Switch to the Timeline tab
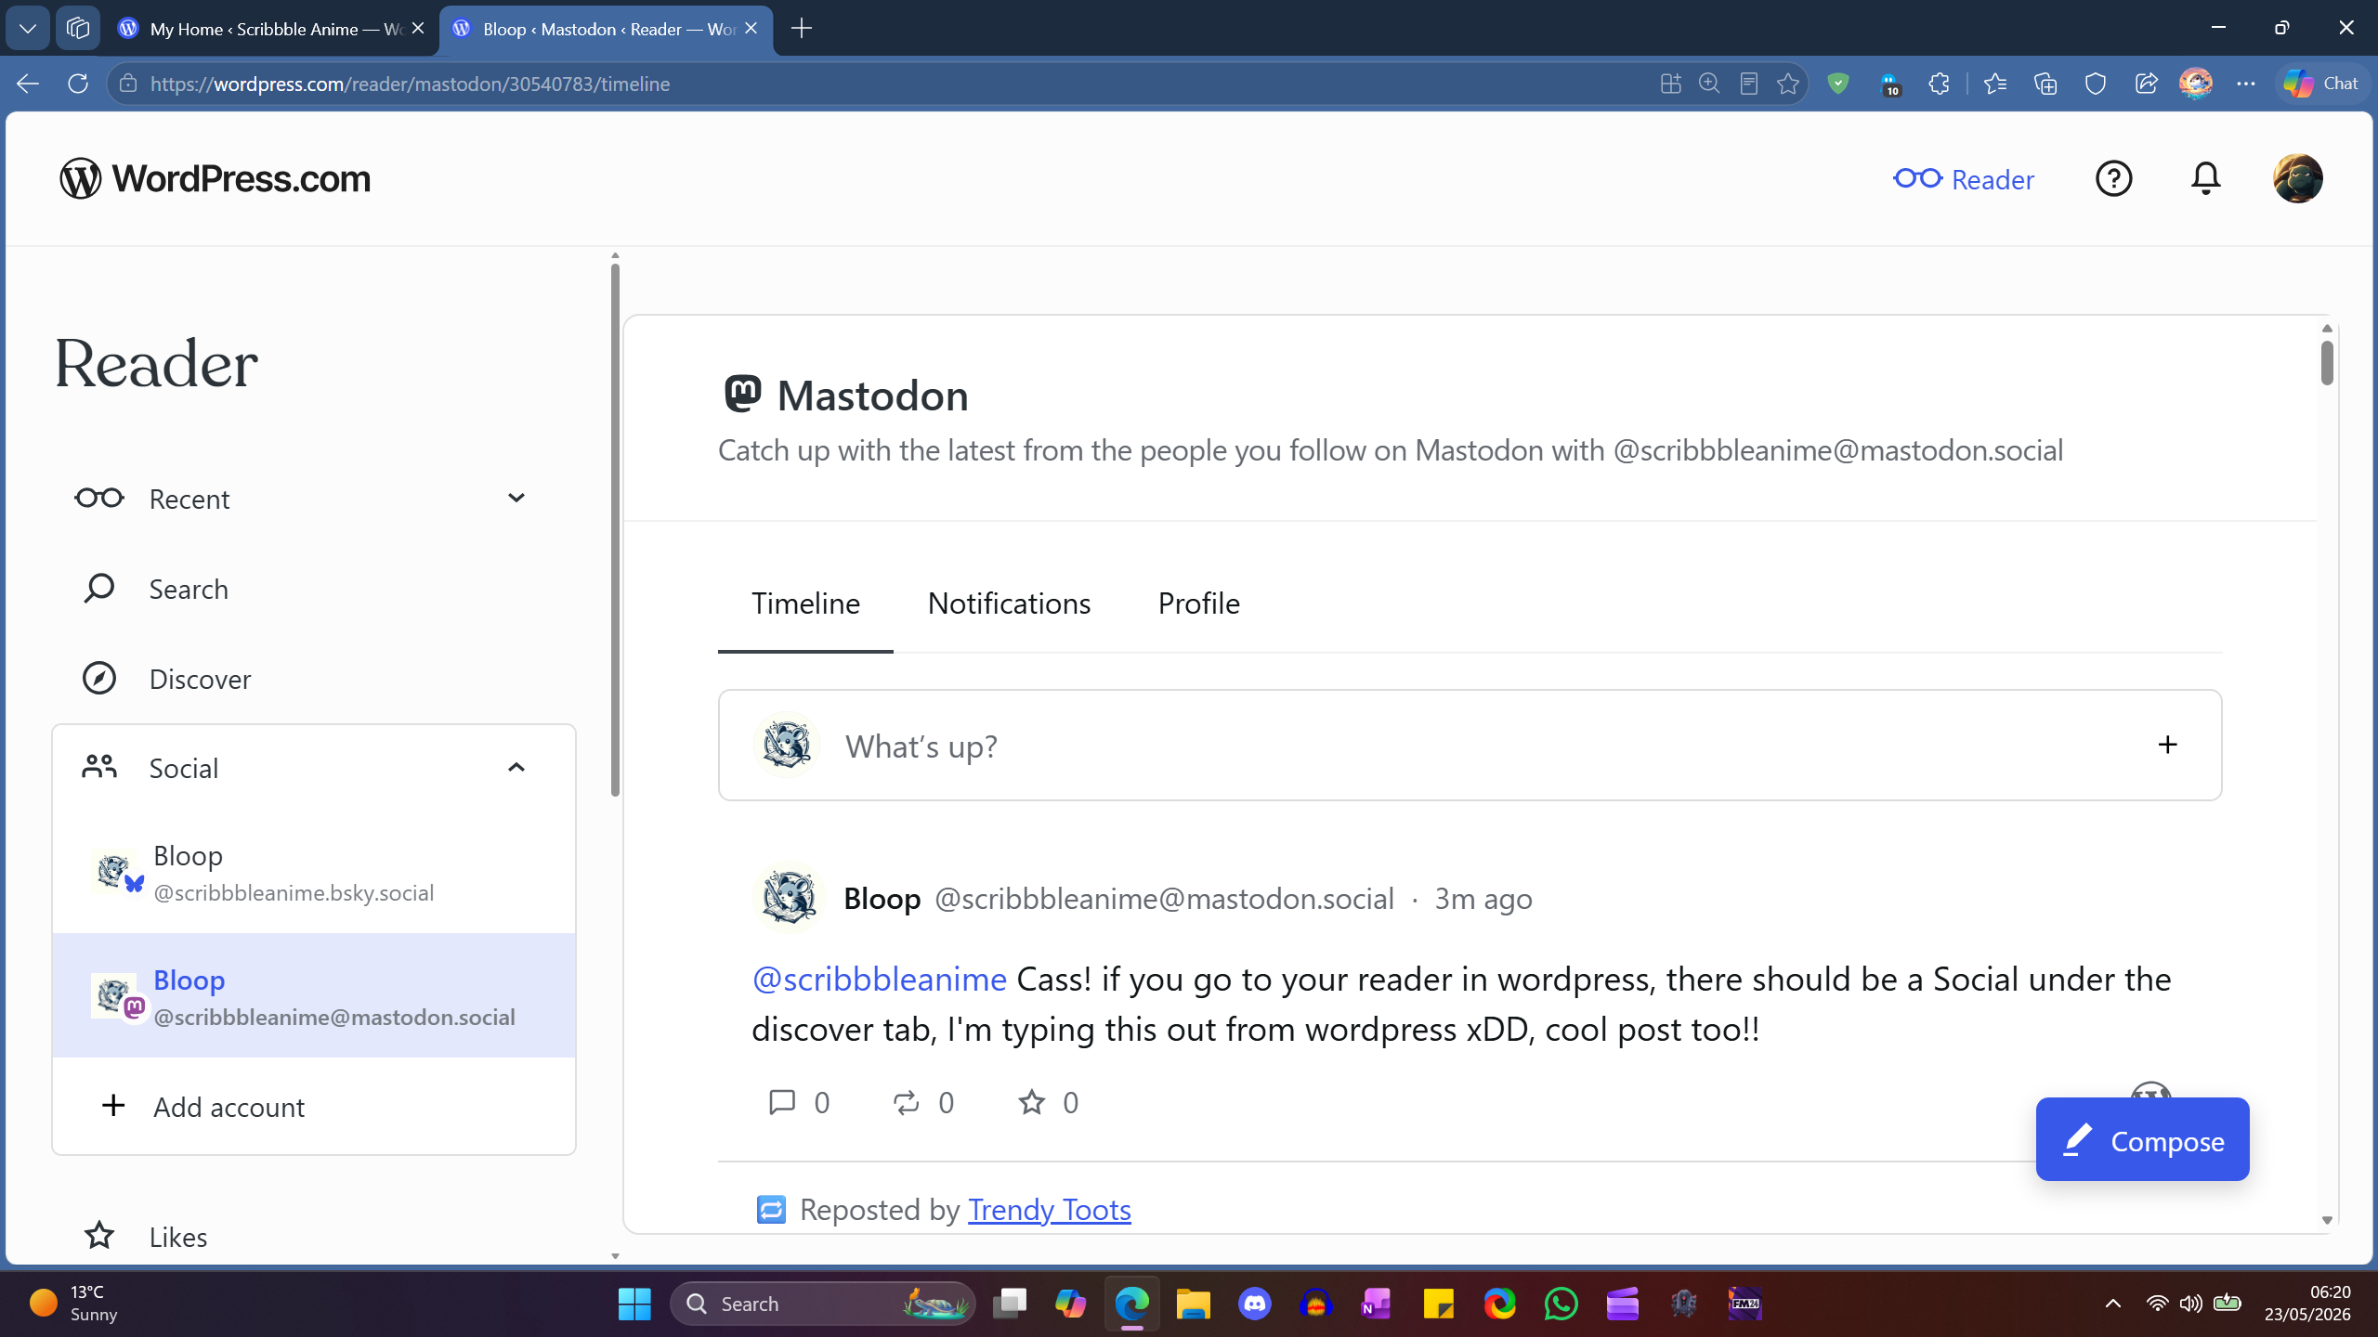This screenshot has width=2378, height=1337. pos(805,604)
